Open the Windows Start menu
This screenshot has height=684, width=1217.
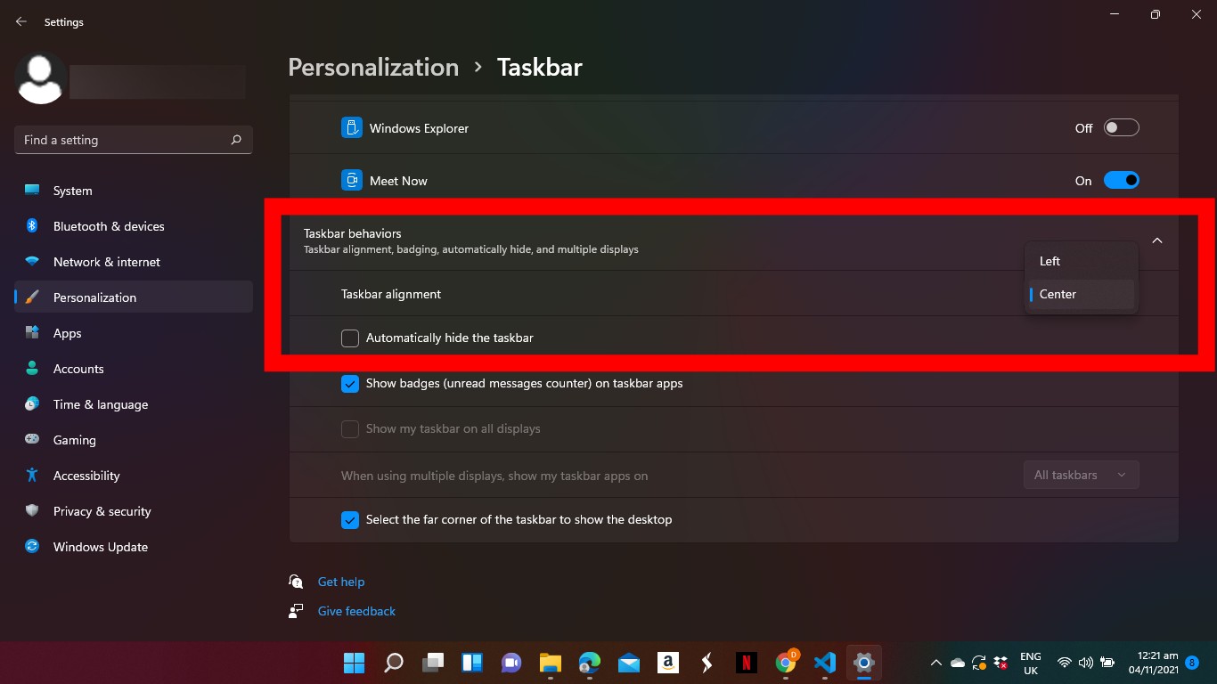[354, 663]
